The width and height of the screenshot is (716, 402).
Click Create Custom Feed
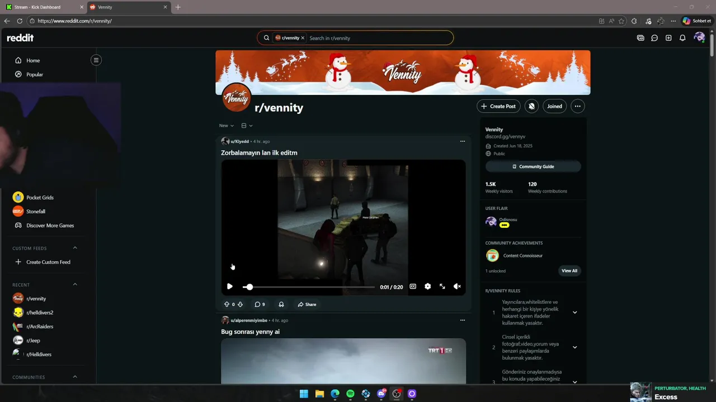tap(48, 262)
